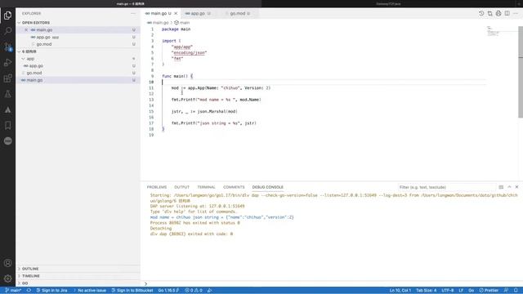This screenshot has width=523, height=294.
Task: Open the Run and Debug view
Action: click(x=7, y=62)
